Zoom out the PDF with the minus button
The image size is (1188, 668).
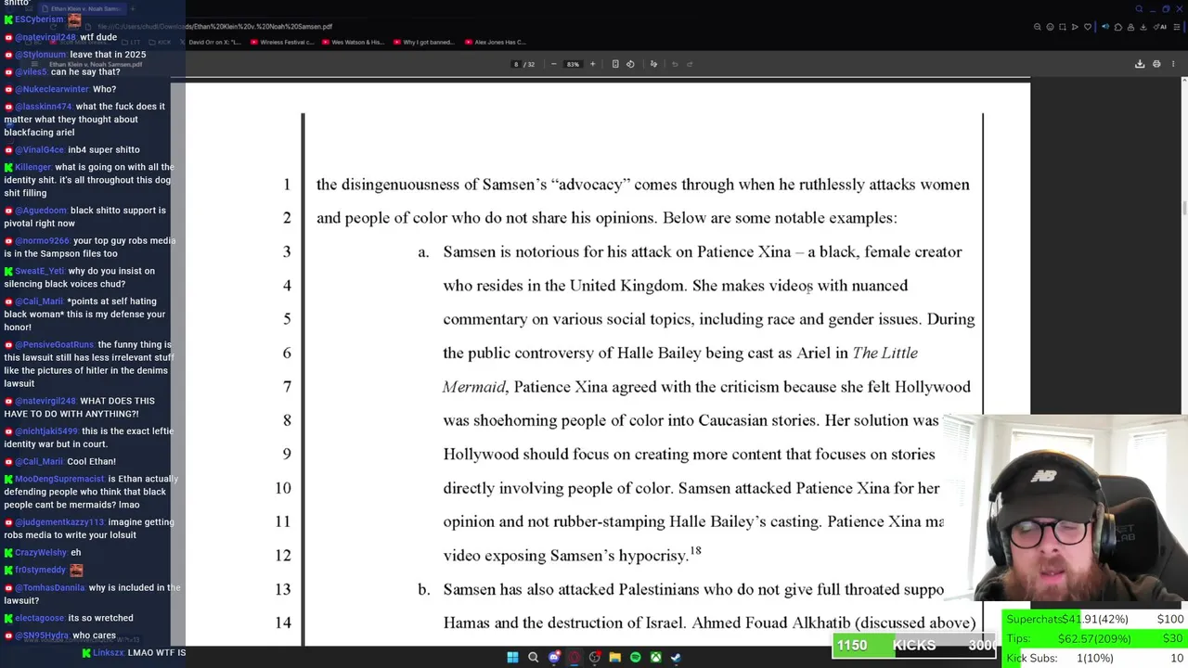tap(554, 64)
